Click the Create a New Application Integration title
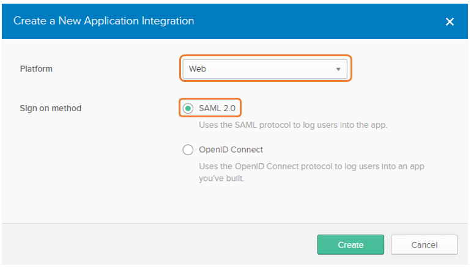The width and height of the screenshot is (471, 267). point(103,21)
